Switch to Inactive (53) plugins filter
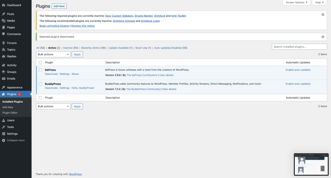This screenshot has width=331, height=178. click(70, 48)
